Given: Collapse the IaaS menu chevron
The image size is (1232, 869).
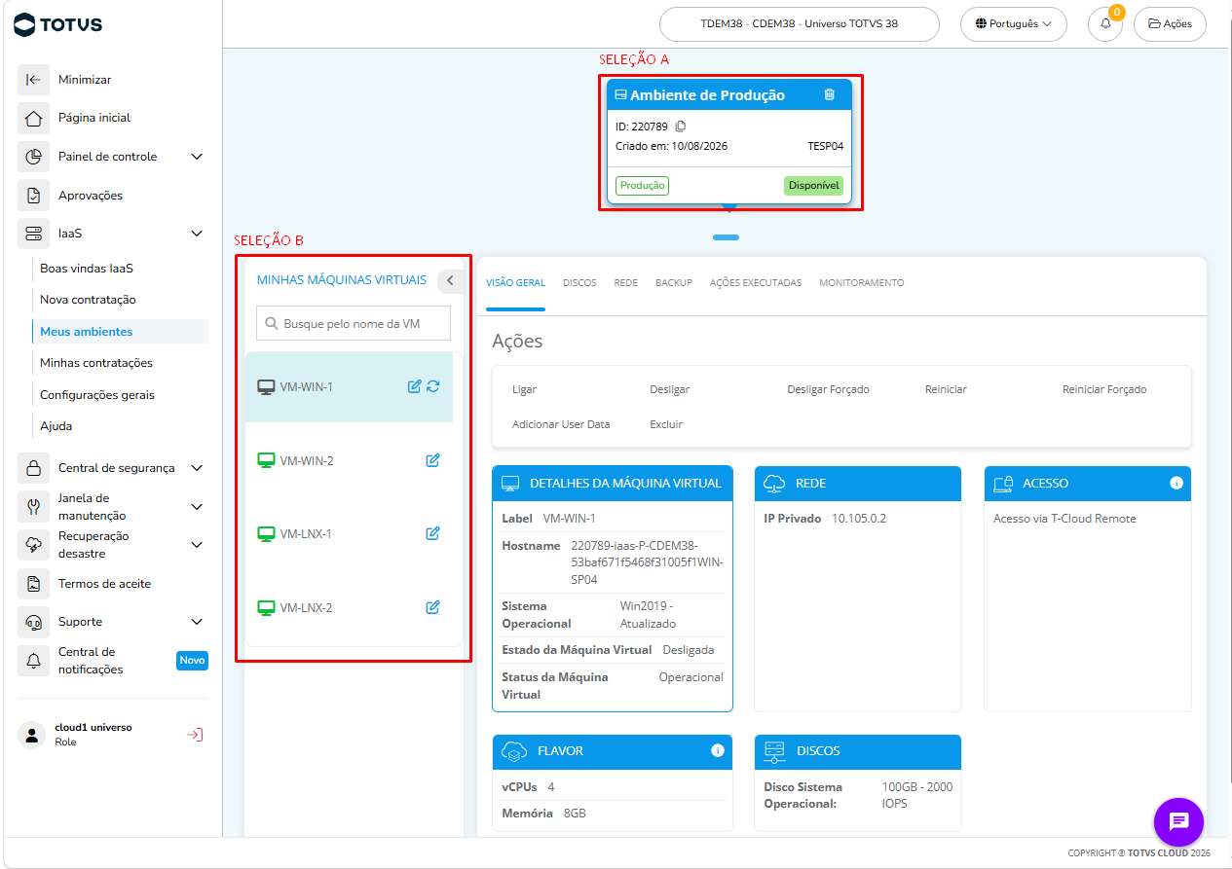Looking at the screenshot, I should point(197,234).
